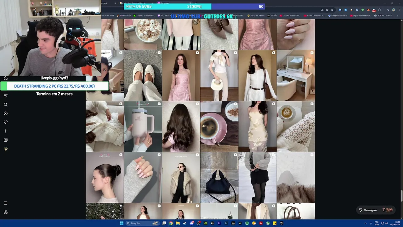
Task: Open Premiere Pro from taskbar
Action: point(219,223)
